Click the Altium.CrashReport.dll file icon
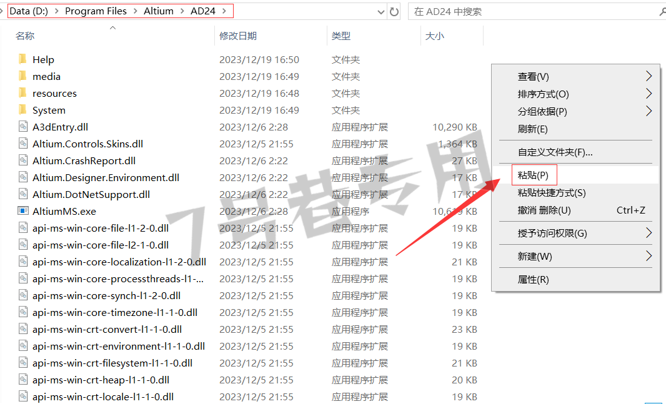This screenshot has height=404, width=666. tap(23, 160)
